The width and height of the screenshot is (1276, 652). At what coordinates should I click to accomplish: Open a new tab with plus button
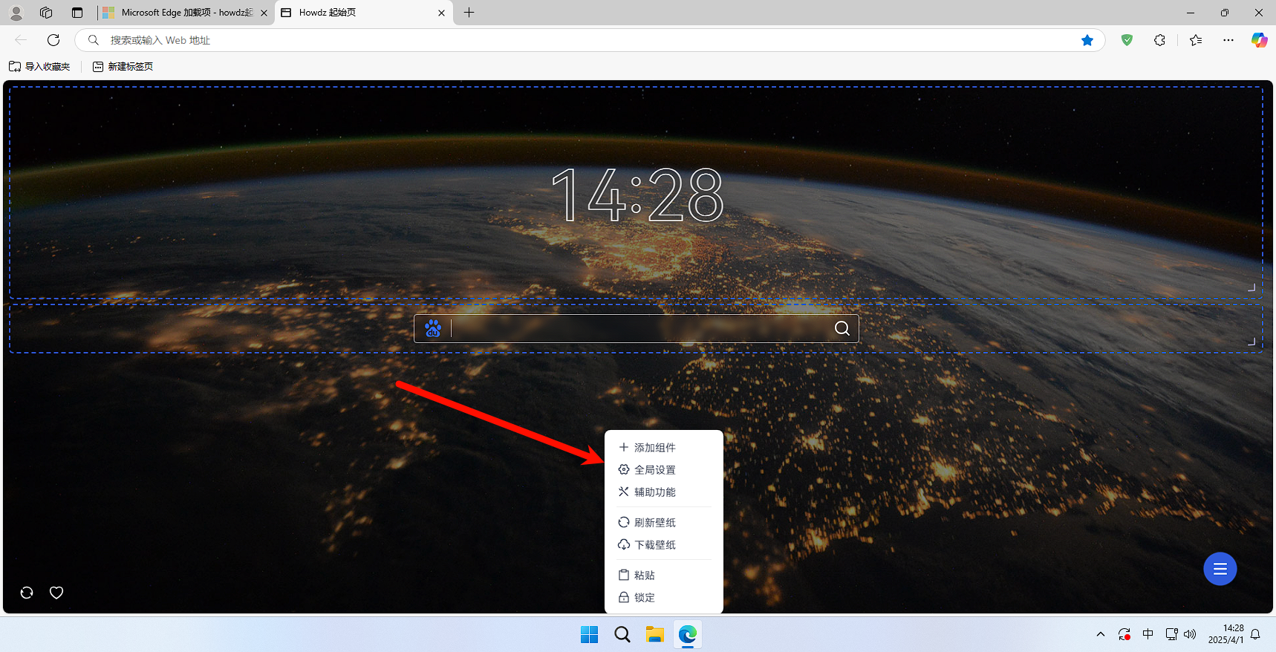[469, 13]
